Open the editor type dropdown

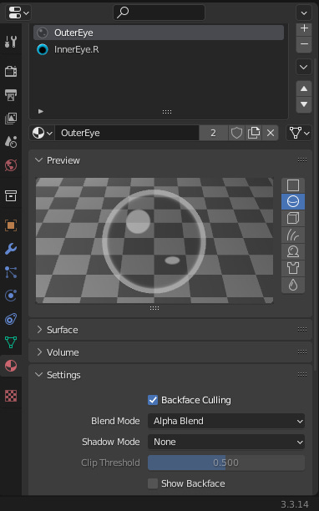tap(18, 13)
